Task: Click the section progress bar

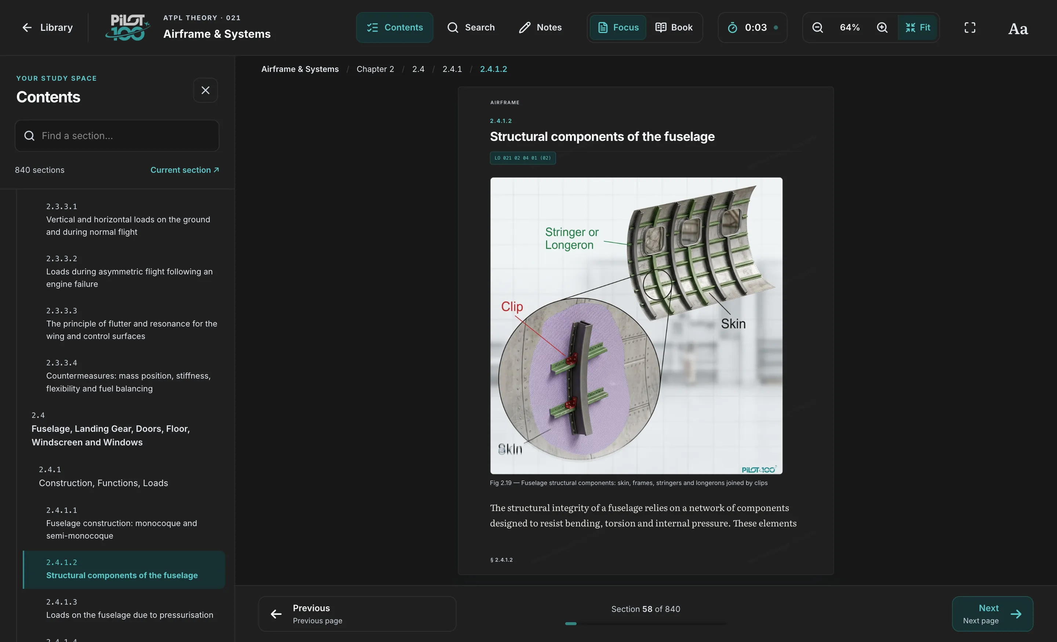Action: click(646, 624)
